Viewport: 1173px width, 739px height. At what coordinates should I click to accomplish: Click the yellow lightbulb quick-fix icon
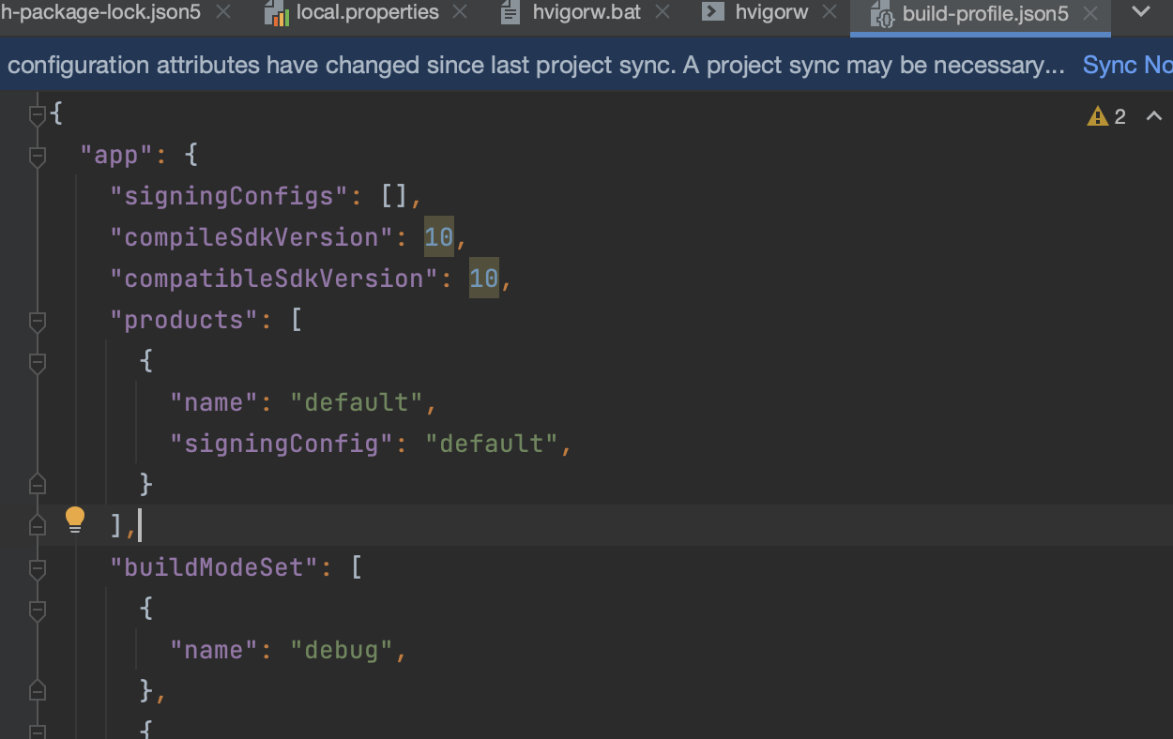point(75,520)
